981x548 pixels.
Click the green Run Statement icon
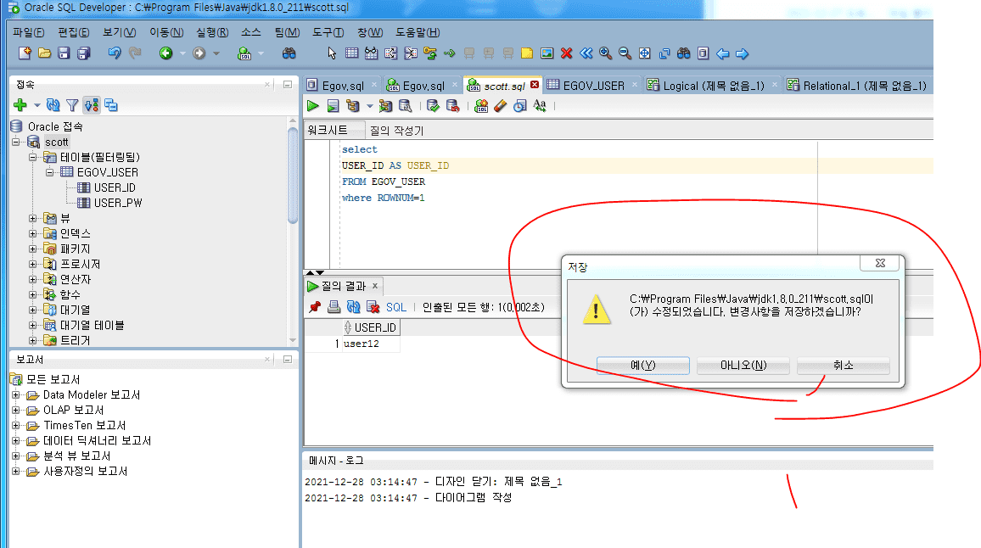(x=313, y=106)
